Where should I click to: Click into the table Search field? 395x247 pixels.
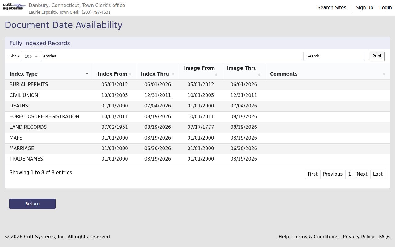coord(334,56)
